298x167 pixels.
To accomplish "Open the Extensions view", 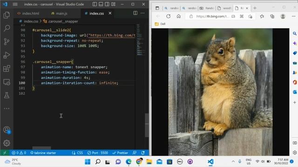I will 7,69.
